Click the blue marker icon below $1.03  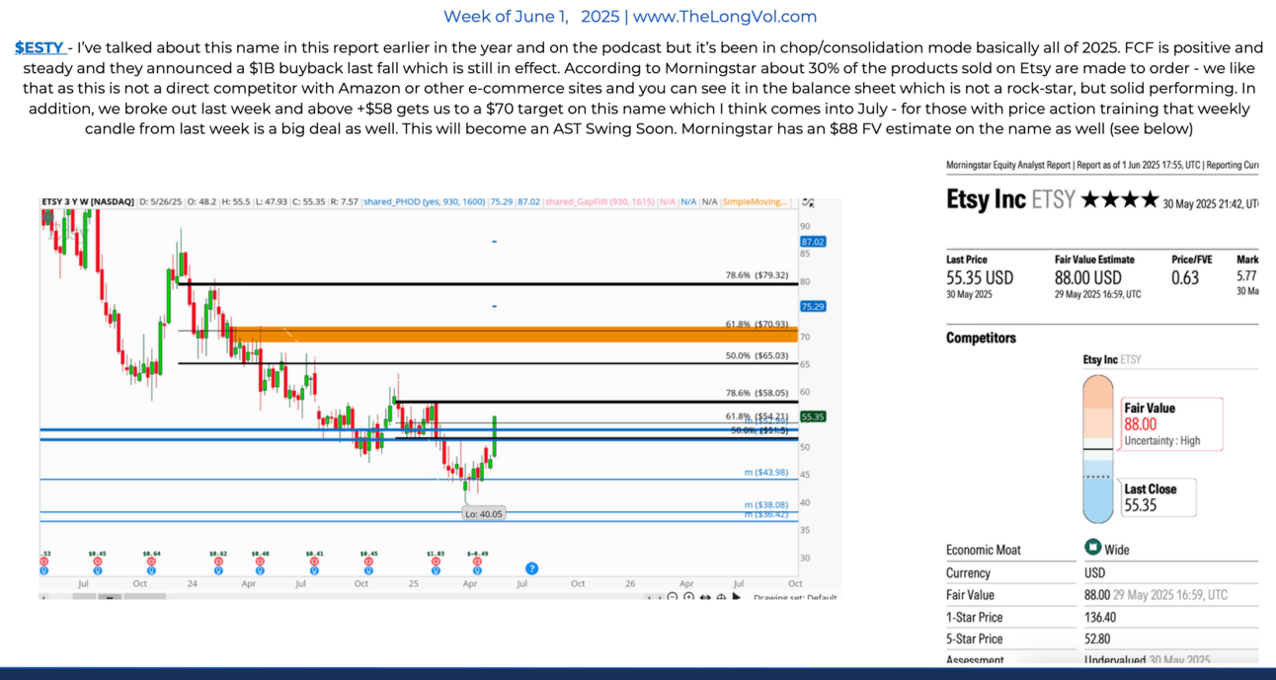[435, 570]
